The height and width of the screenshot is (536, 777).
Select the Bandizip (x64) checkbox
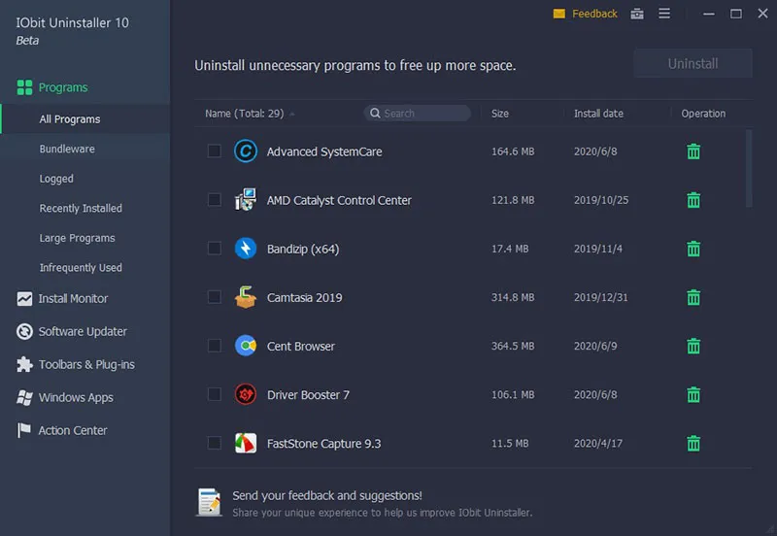point(215,249)
